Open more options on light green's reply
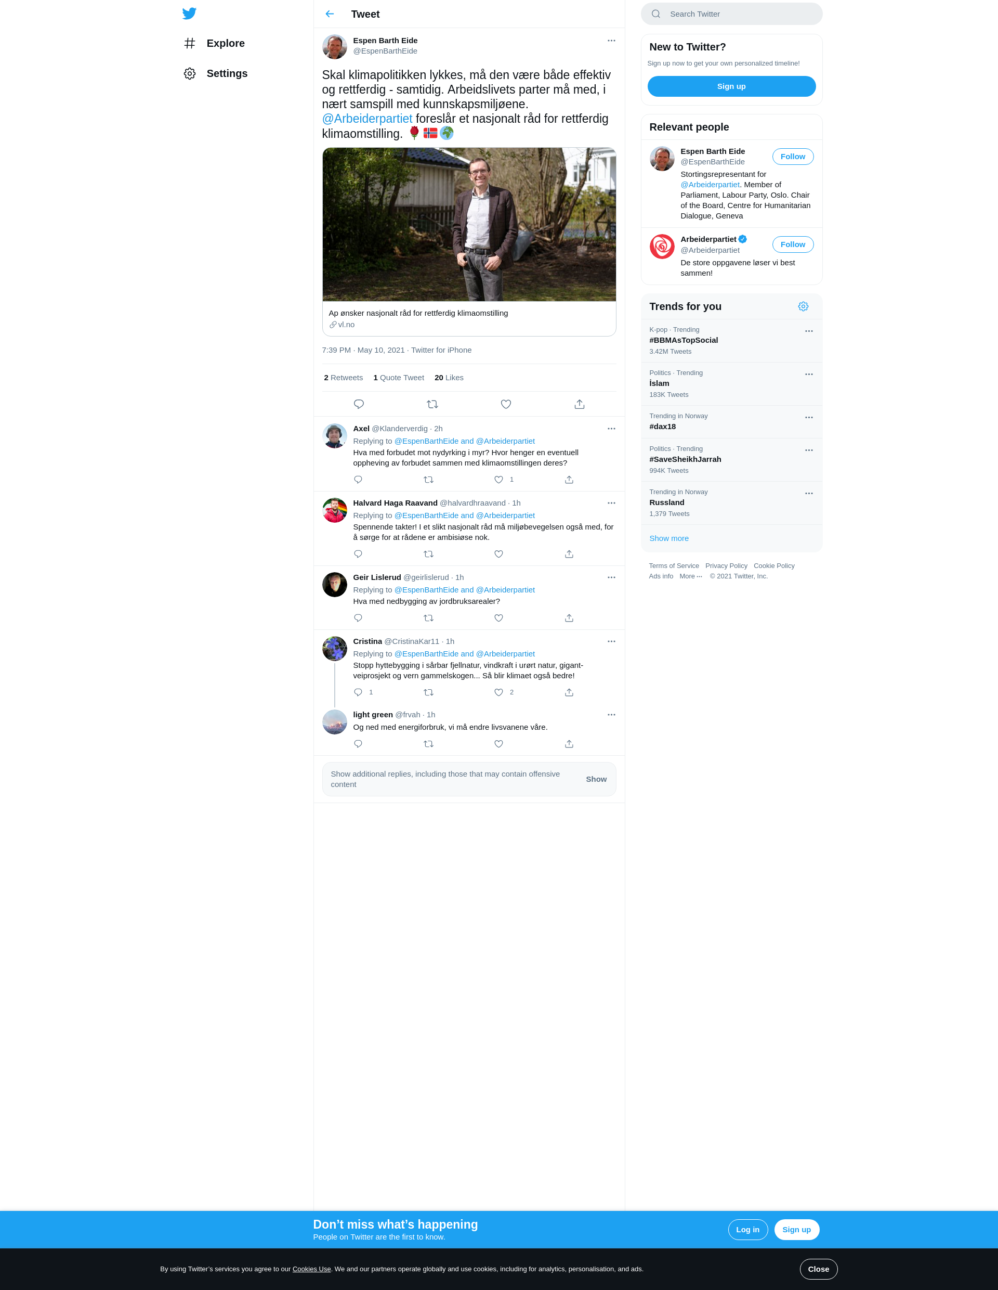998x1290 pixels. tap(611, 715)
